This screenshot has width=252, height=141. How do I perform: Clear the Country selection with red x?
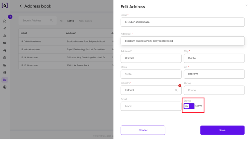[x=180, y=86]
